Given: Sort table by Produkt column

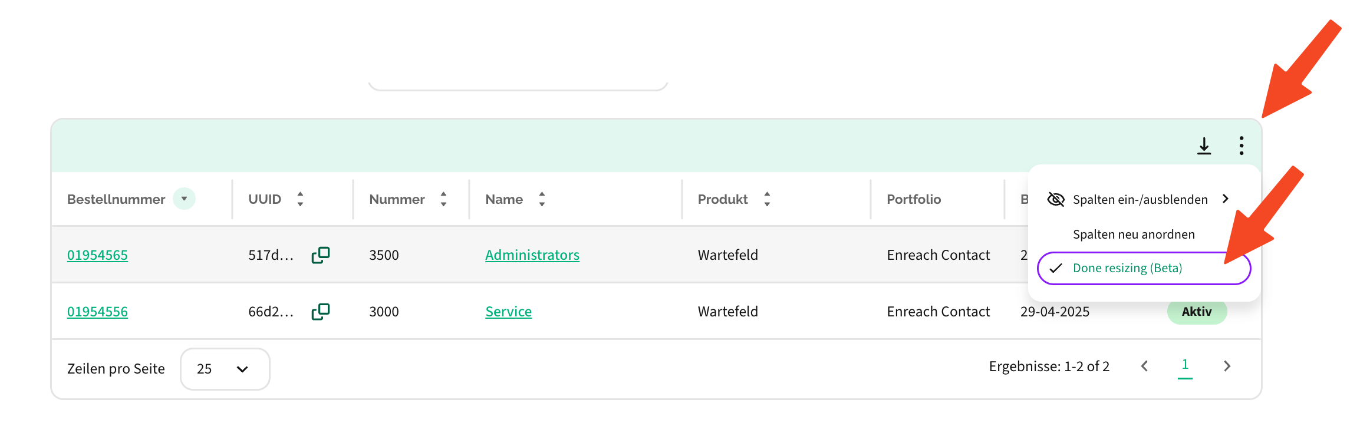Looking at the screenshot, I should 767,199.
